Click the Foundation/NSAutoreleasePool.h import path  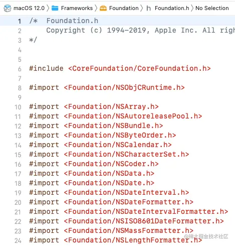[x=133, y=116]
